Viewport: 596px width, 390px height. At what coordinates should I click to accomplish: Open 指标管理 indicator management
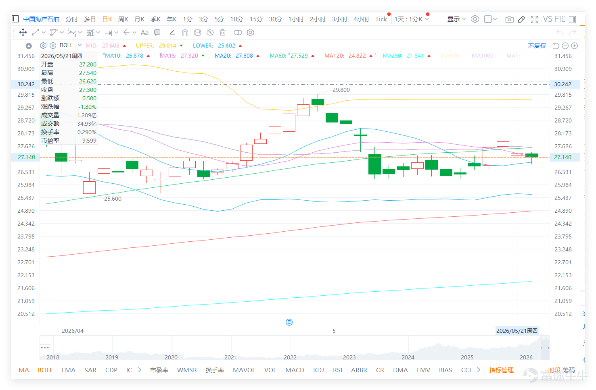[x=502, y=370]
